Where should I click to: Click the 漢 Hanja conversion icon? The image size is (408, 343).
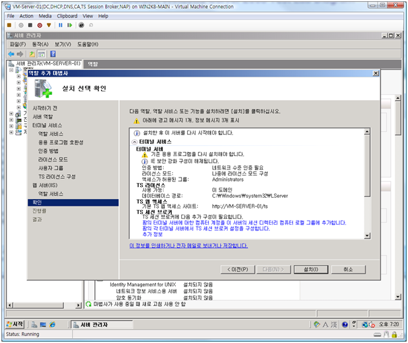click(x=334, y=325)
